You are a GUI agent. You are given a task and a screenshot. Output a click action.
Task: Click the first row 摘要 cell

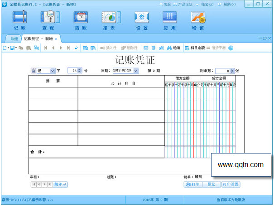click(x=53, y=93)
